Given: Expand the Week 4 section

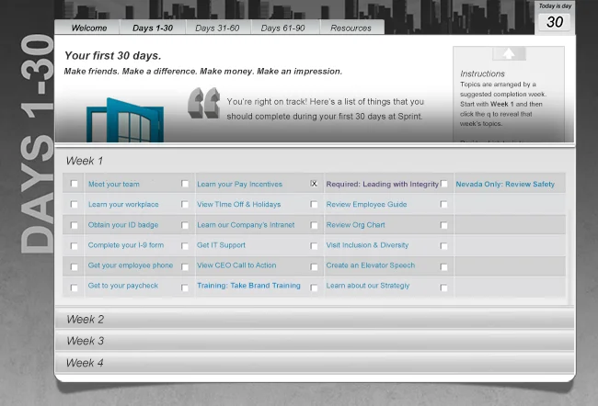Looking at the screenshot, I should (315, 363).
